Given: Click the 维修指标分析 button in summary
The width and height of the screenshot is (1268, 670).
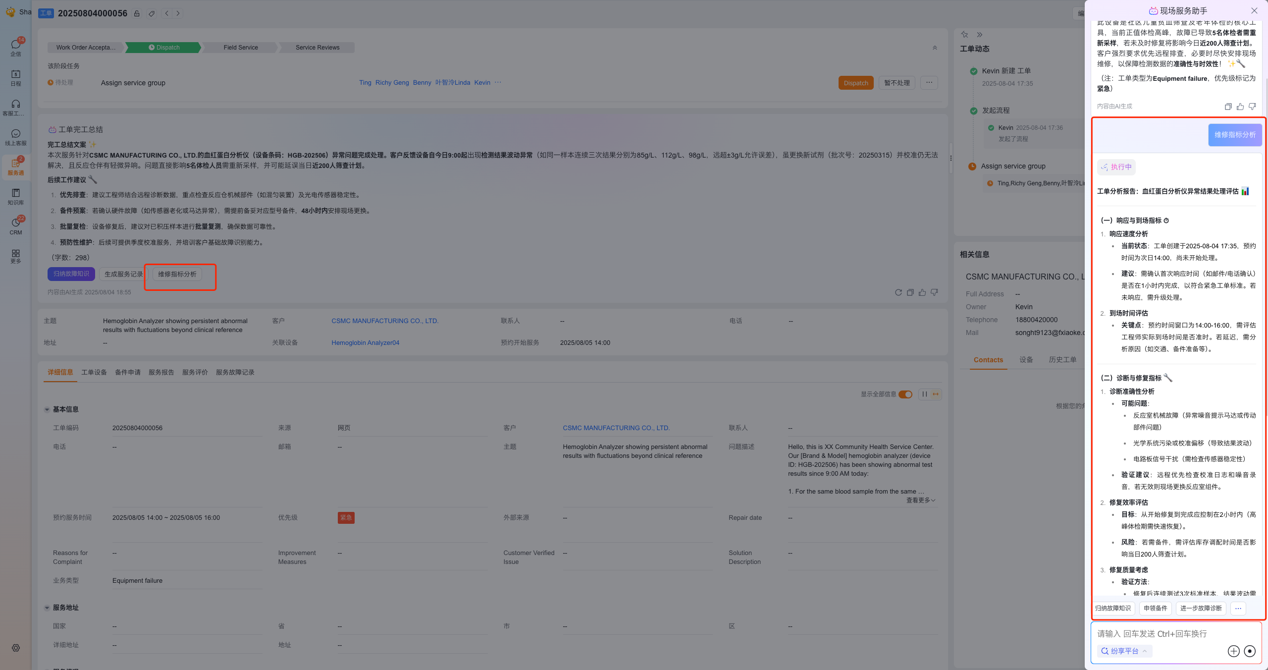Looking at the screenshot, I should pos(177,274).
